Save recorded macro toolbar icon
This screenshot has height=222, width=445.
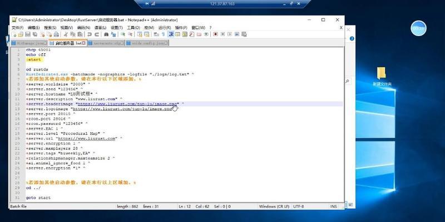coord(244,34)
